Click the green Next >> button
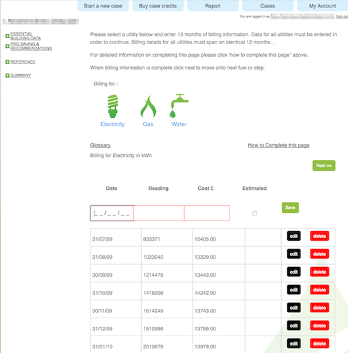This screenshot has width=348, height=353. pyautogui.click(x=324, y=166)
